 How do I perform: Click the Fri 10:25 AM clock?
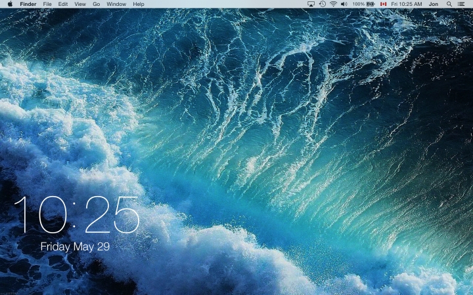(407, 4)
